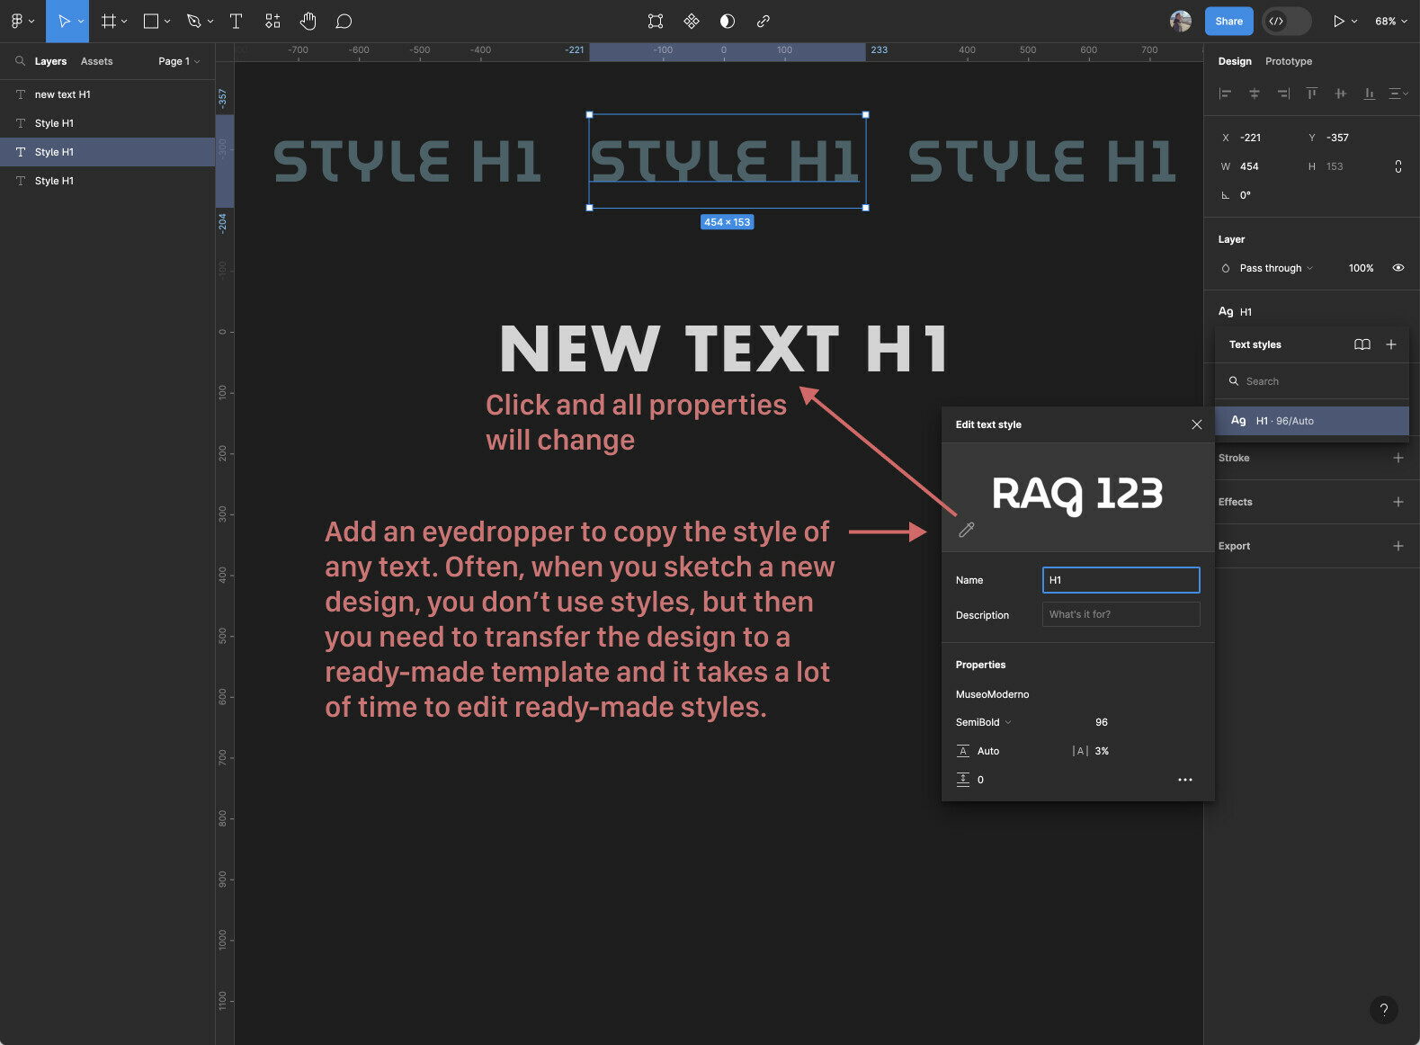
Task: Click the eyedropper in Edit text style
Action: pos(967,530)
